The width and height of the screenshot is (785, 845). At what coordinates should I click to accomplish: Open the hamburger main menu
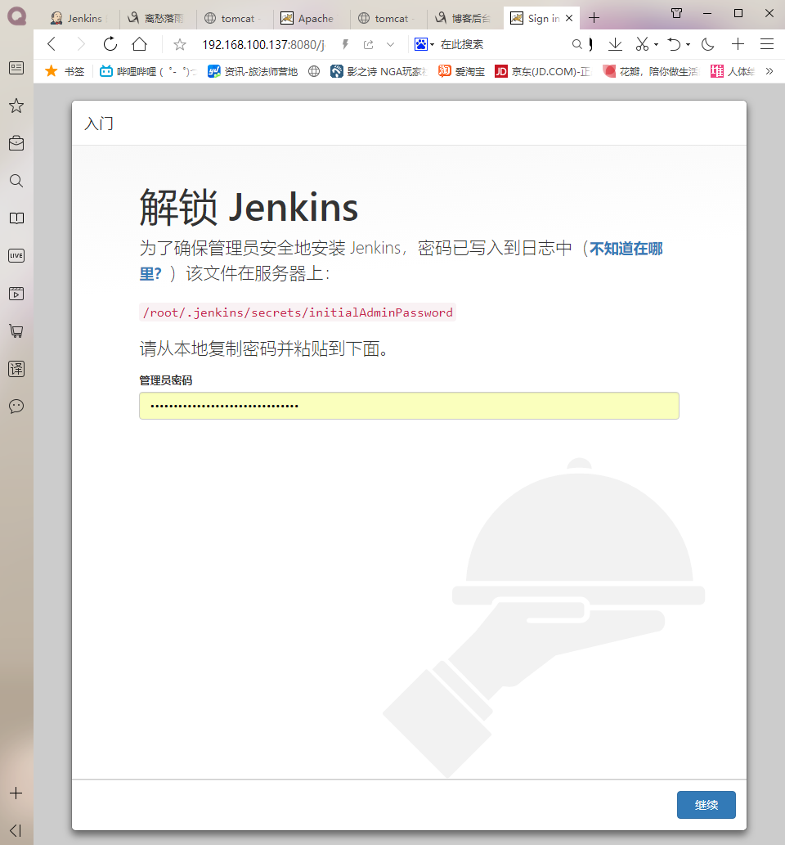tap(767, 44)
